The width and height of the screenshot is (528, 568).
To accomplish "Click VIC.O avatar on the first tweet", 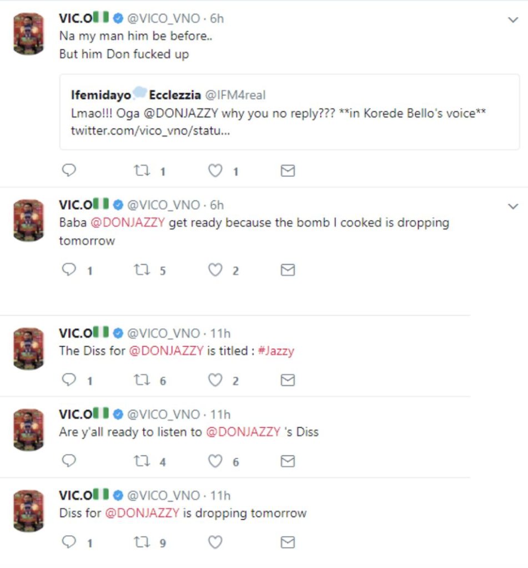I will (x=28, y=34).
